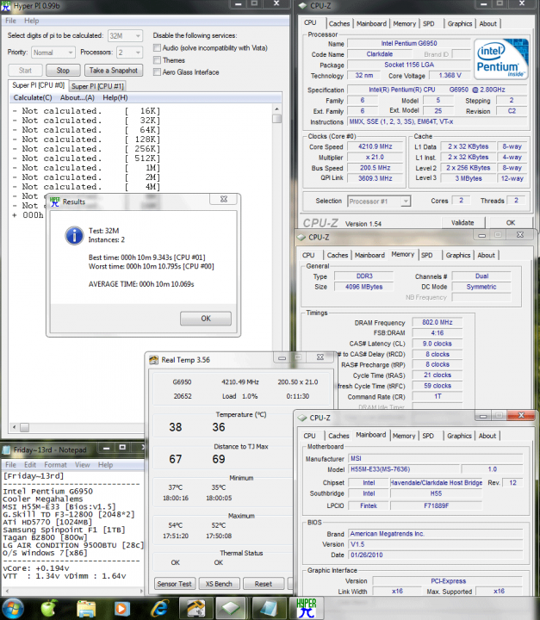540x620 pixels.
Task: Click OK in the Results dialog
Action: (x=206, y=319)
